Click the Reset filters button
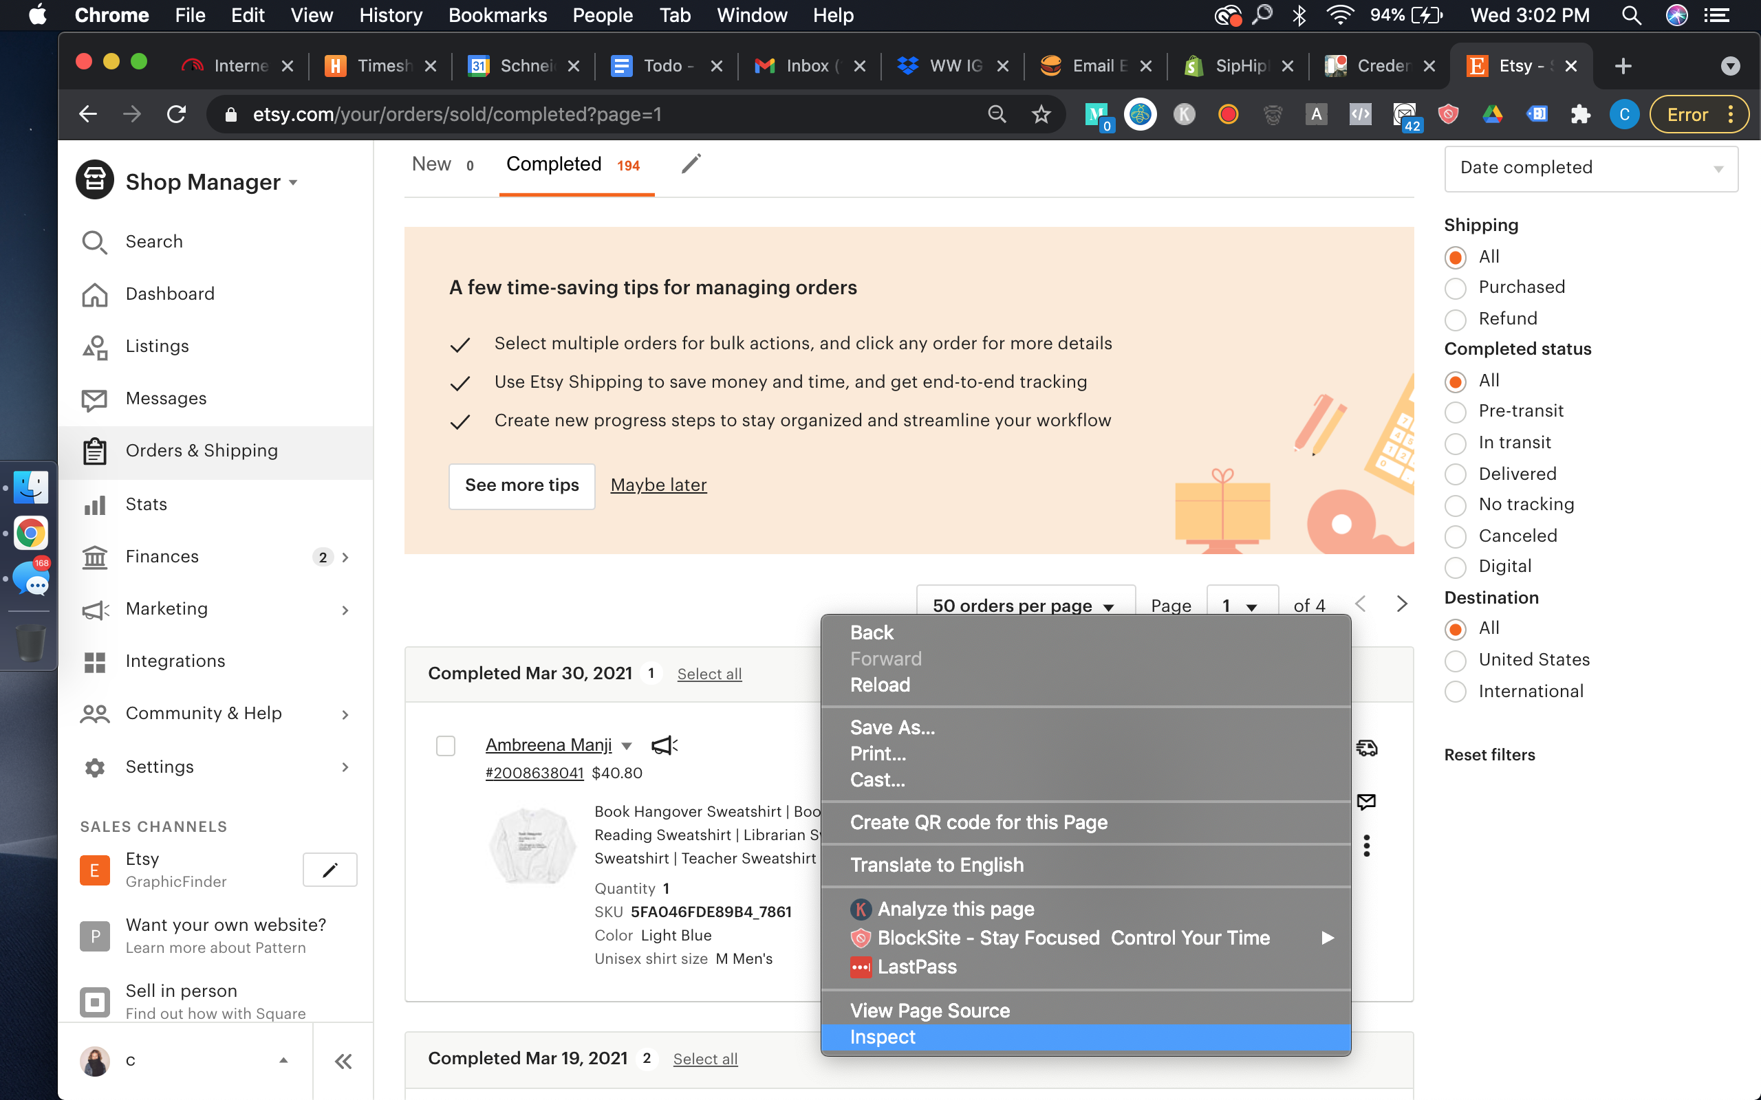 tap(1490, 754)
